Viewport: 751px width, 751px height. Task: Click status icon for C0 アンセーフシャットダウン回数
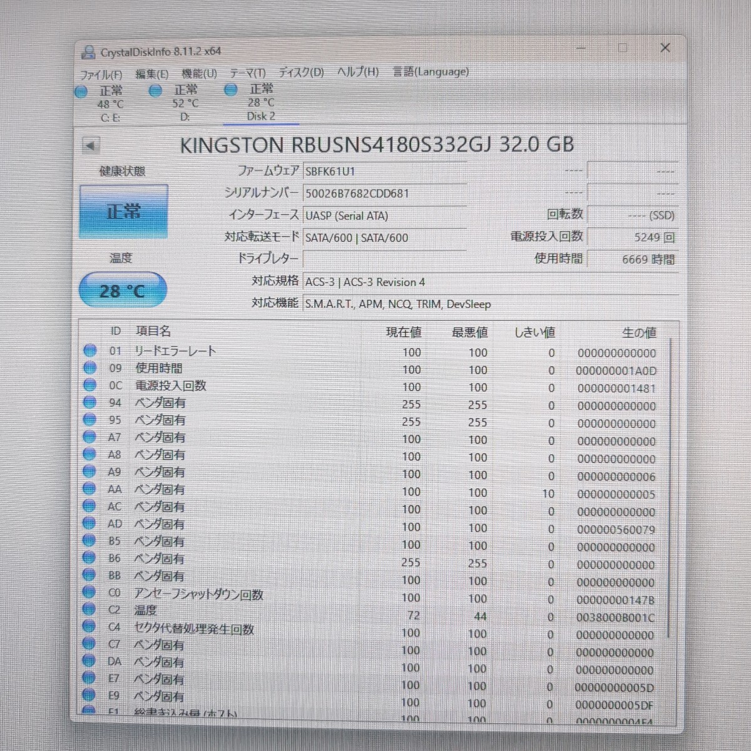[x=89, y=591]
